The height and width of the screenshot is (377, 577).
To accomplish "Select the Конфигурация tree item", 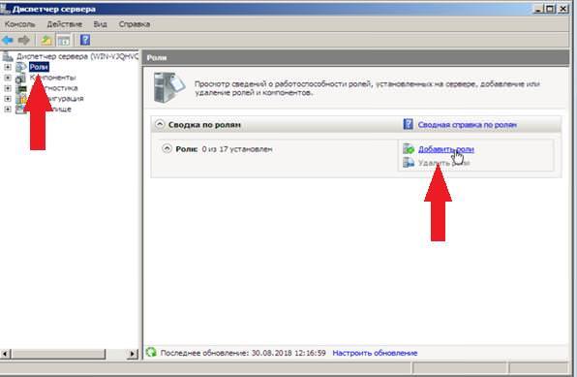I will [56, 99].
